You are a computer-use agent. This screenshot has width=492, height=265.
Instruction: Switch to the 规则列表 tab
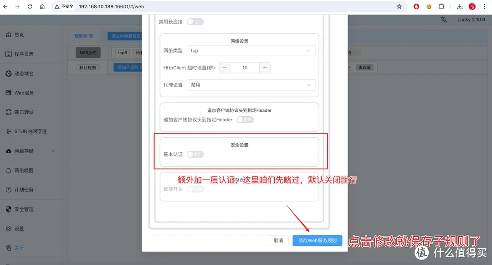[83, 36]
